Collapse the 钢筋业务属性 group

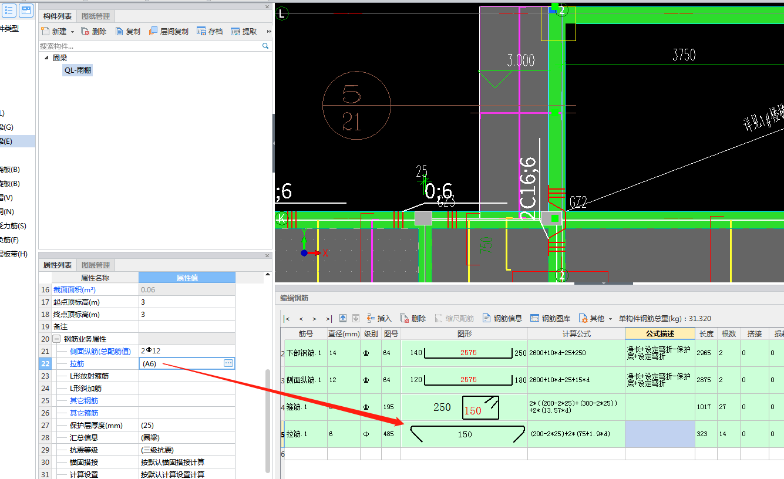click(x=56, y=339)
